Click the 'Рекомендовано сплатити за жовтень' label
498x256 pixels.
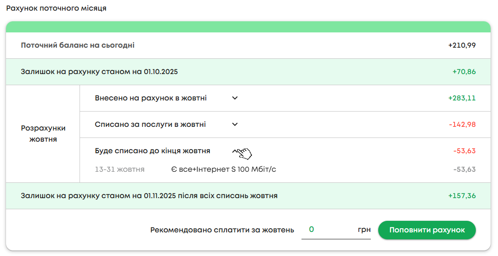pyautogui.click(x=222, y=230)
